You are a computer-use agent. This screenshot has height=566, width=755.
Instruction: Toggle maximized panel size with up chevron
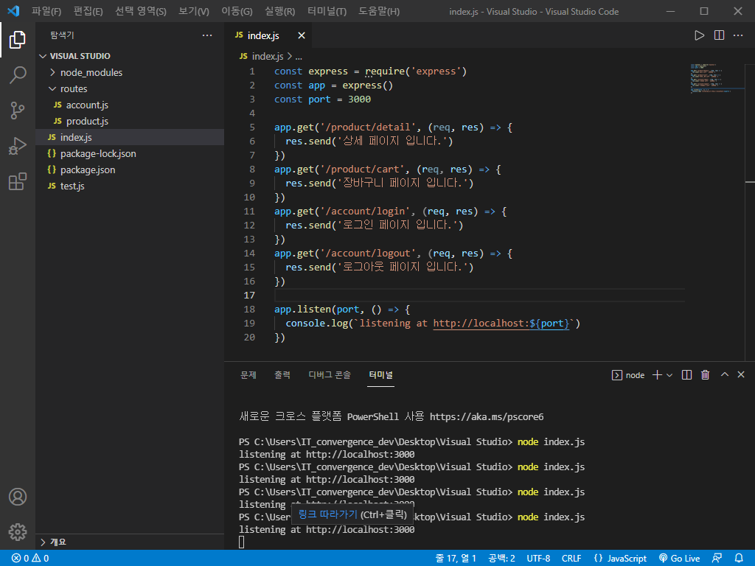[x=724, y=375]
